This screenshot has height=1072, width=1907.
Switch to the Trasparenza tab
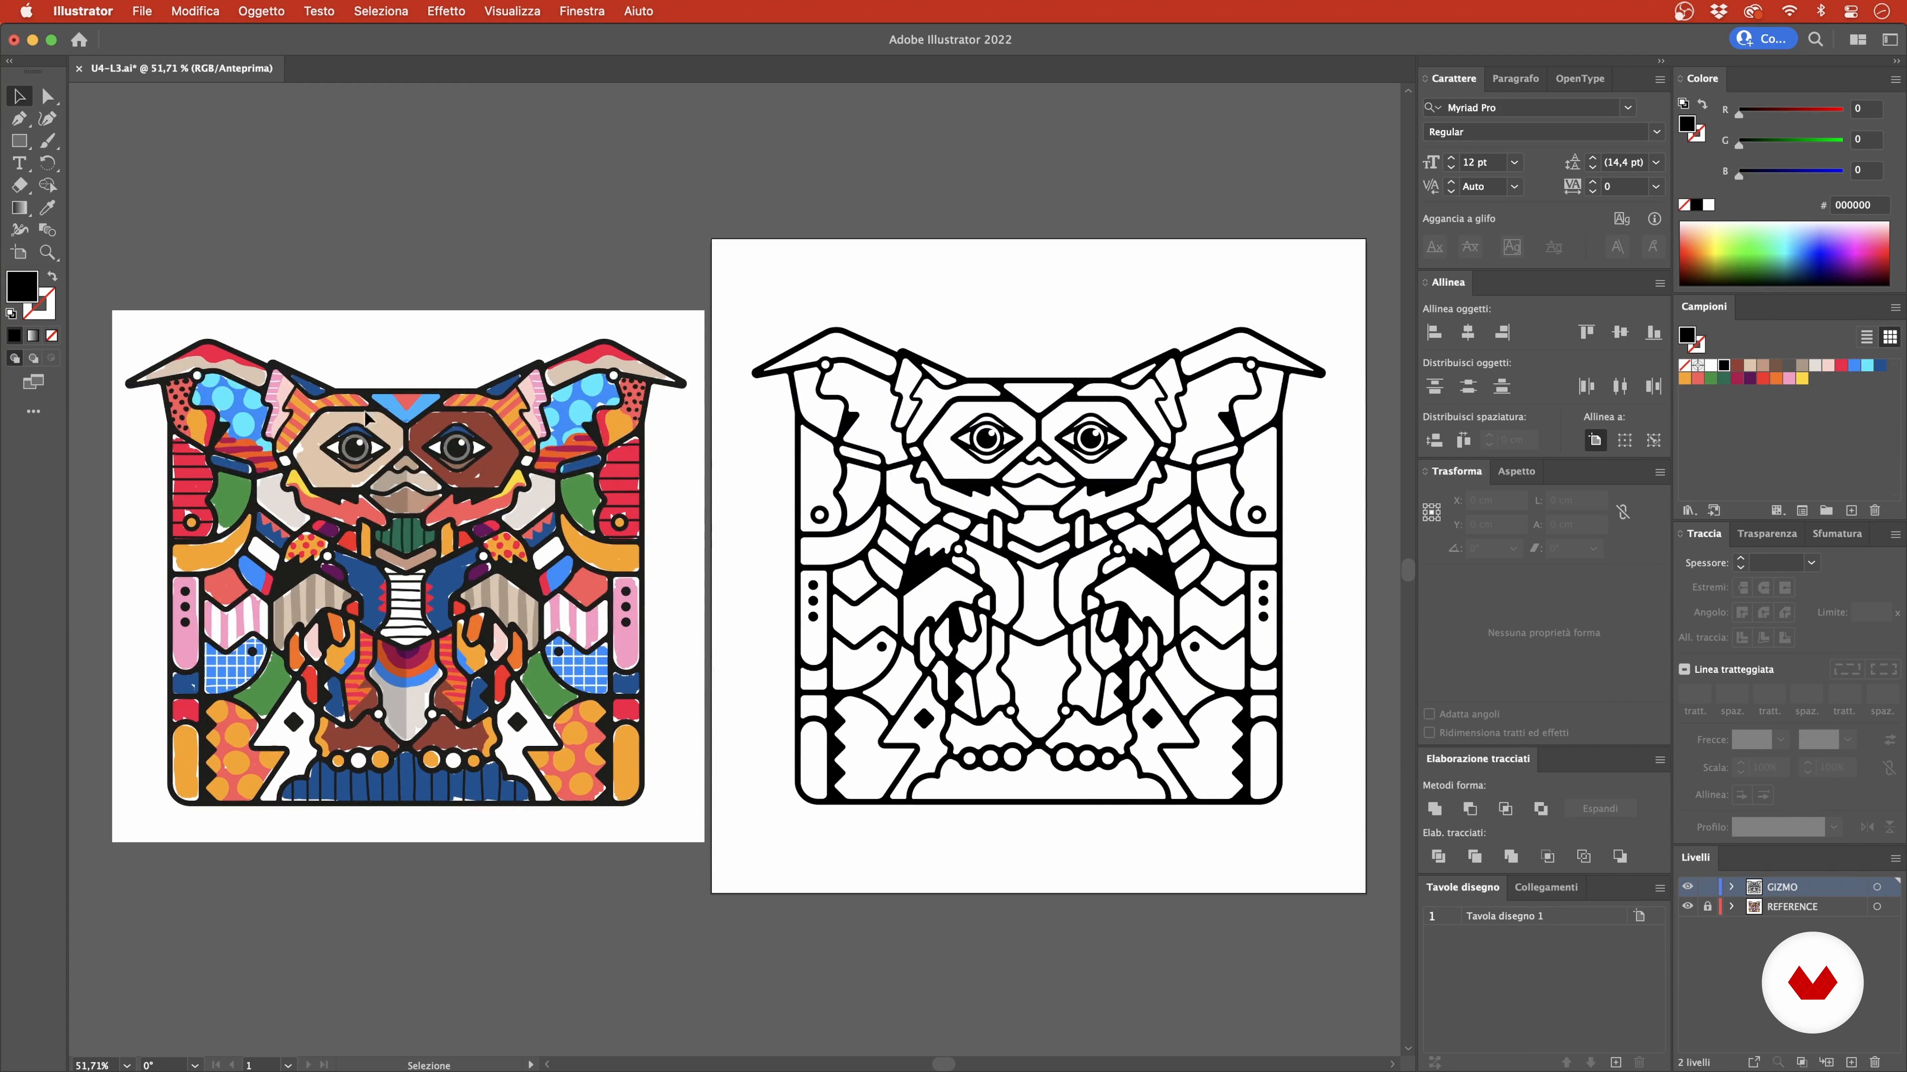point(1766,534)
